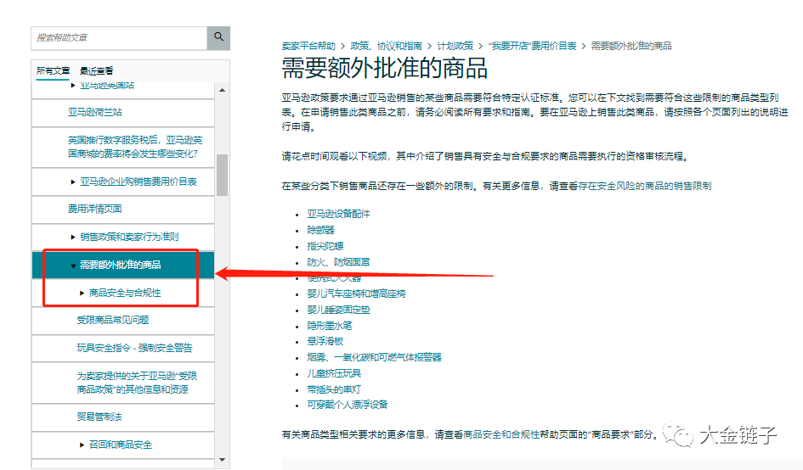Click 需要额外批准的商品 breadcrumb
This screenshot has width=803, height=470.
631,46
